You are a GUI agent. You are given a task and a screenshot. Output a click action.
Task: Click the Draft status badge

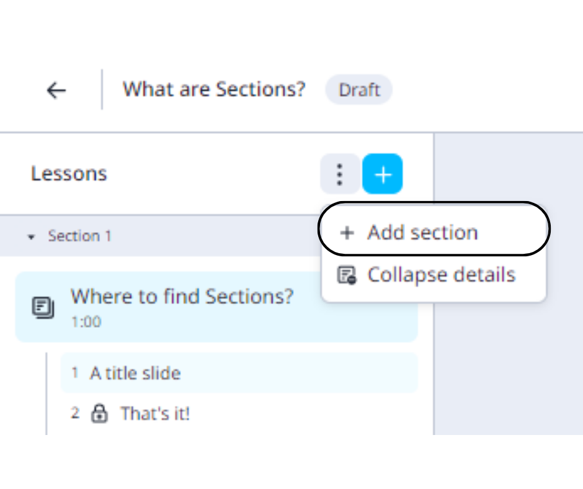click(358, 90)
